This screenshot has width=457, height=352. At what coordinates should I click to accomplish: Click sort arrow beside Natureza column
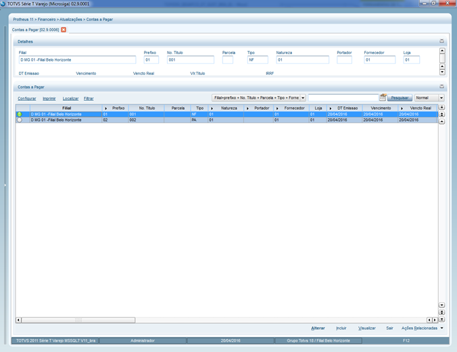pyautogui.click(x=212, y=108)
